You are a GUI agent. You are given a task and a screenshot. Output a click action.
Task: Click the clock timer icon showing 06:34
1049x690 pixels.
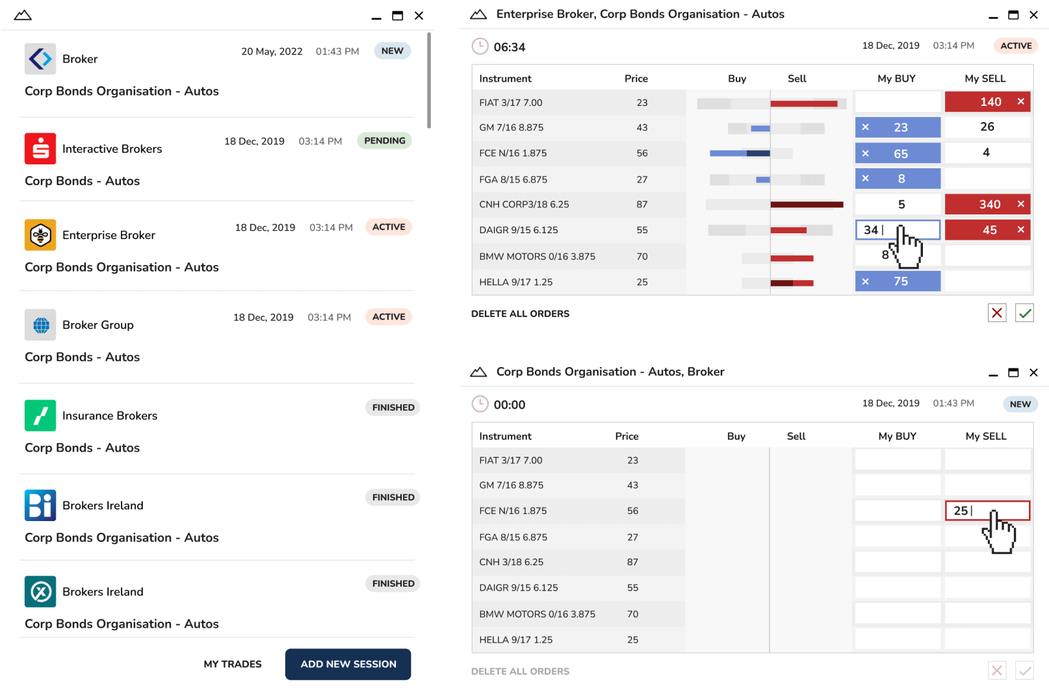tap(480, 47)
